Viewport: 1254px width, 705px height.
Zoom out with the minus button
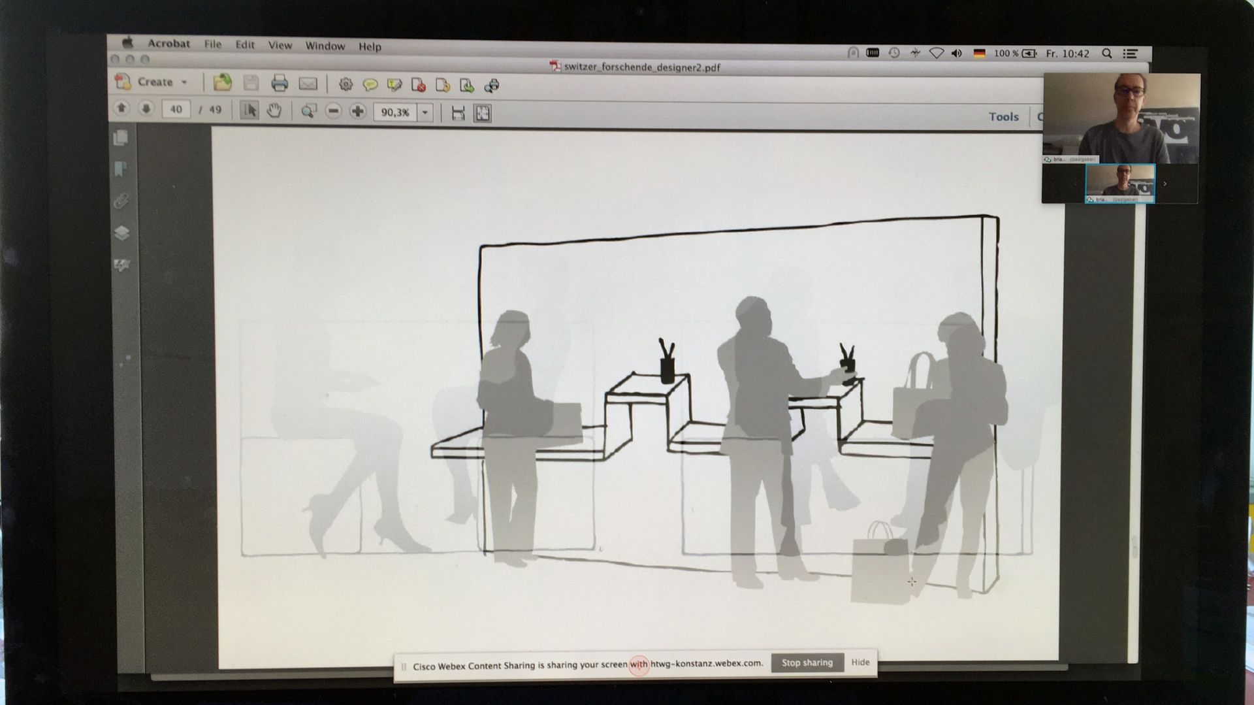pyautogui.click(x=333, y=112)
